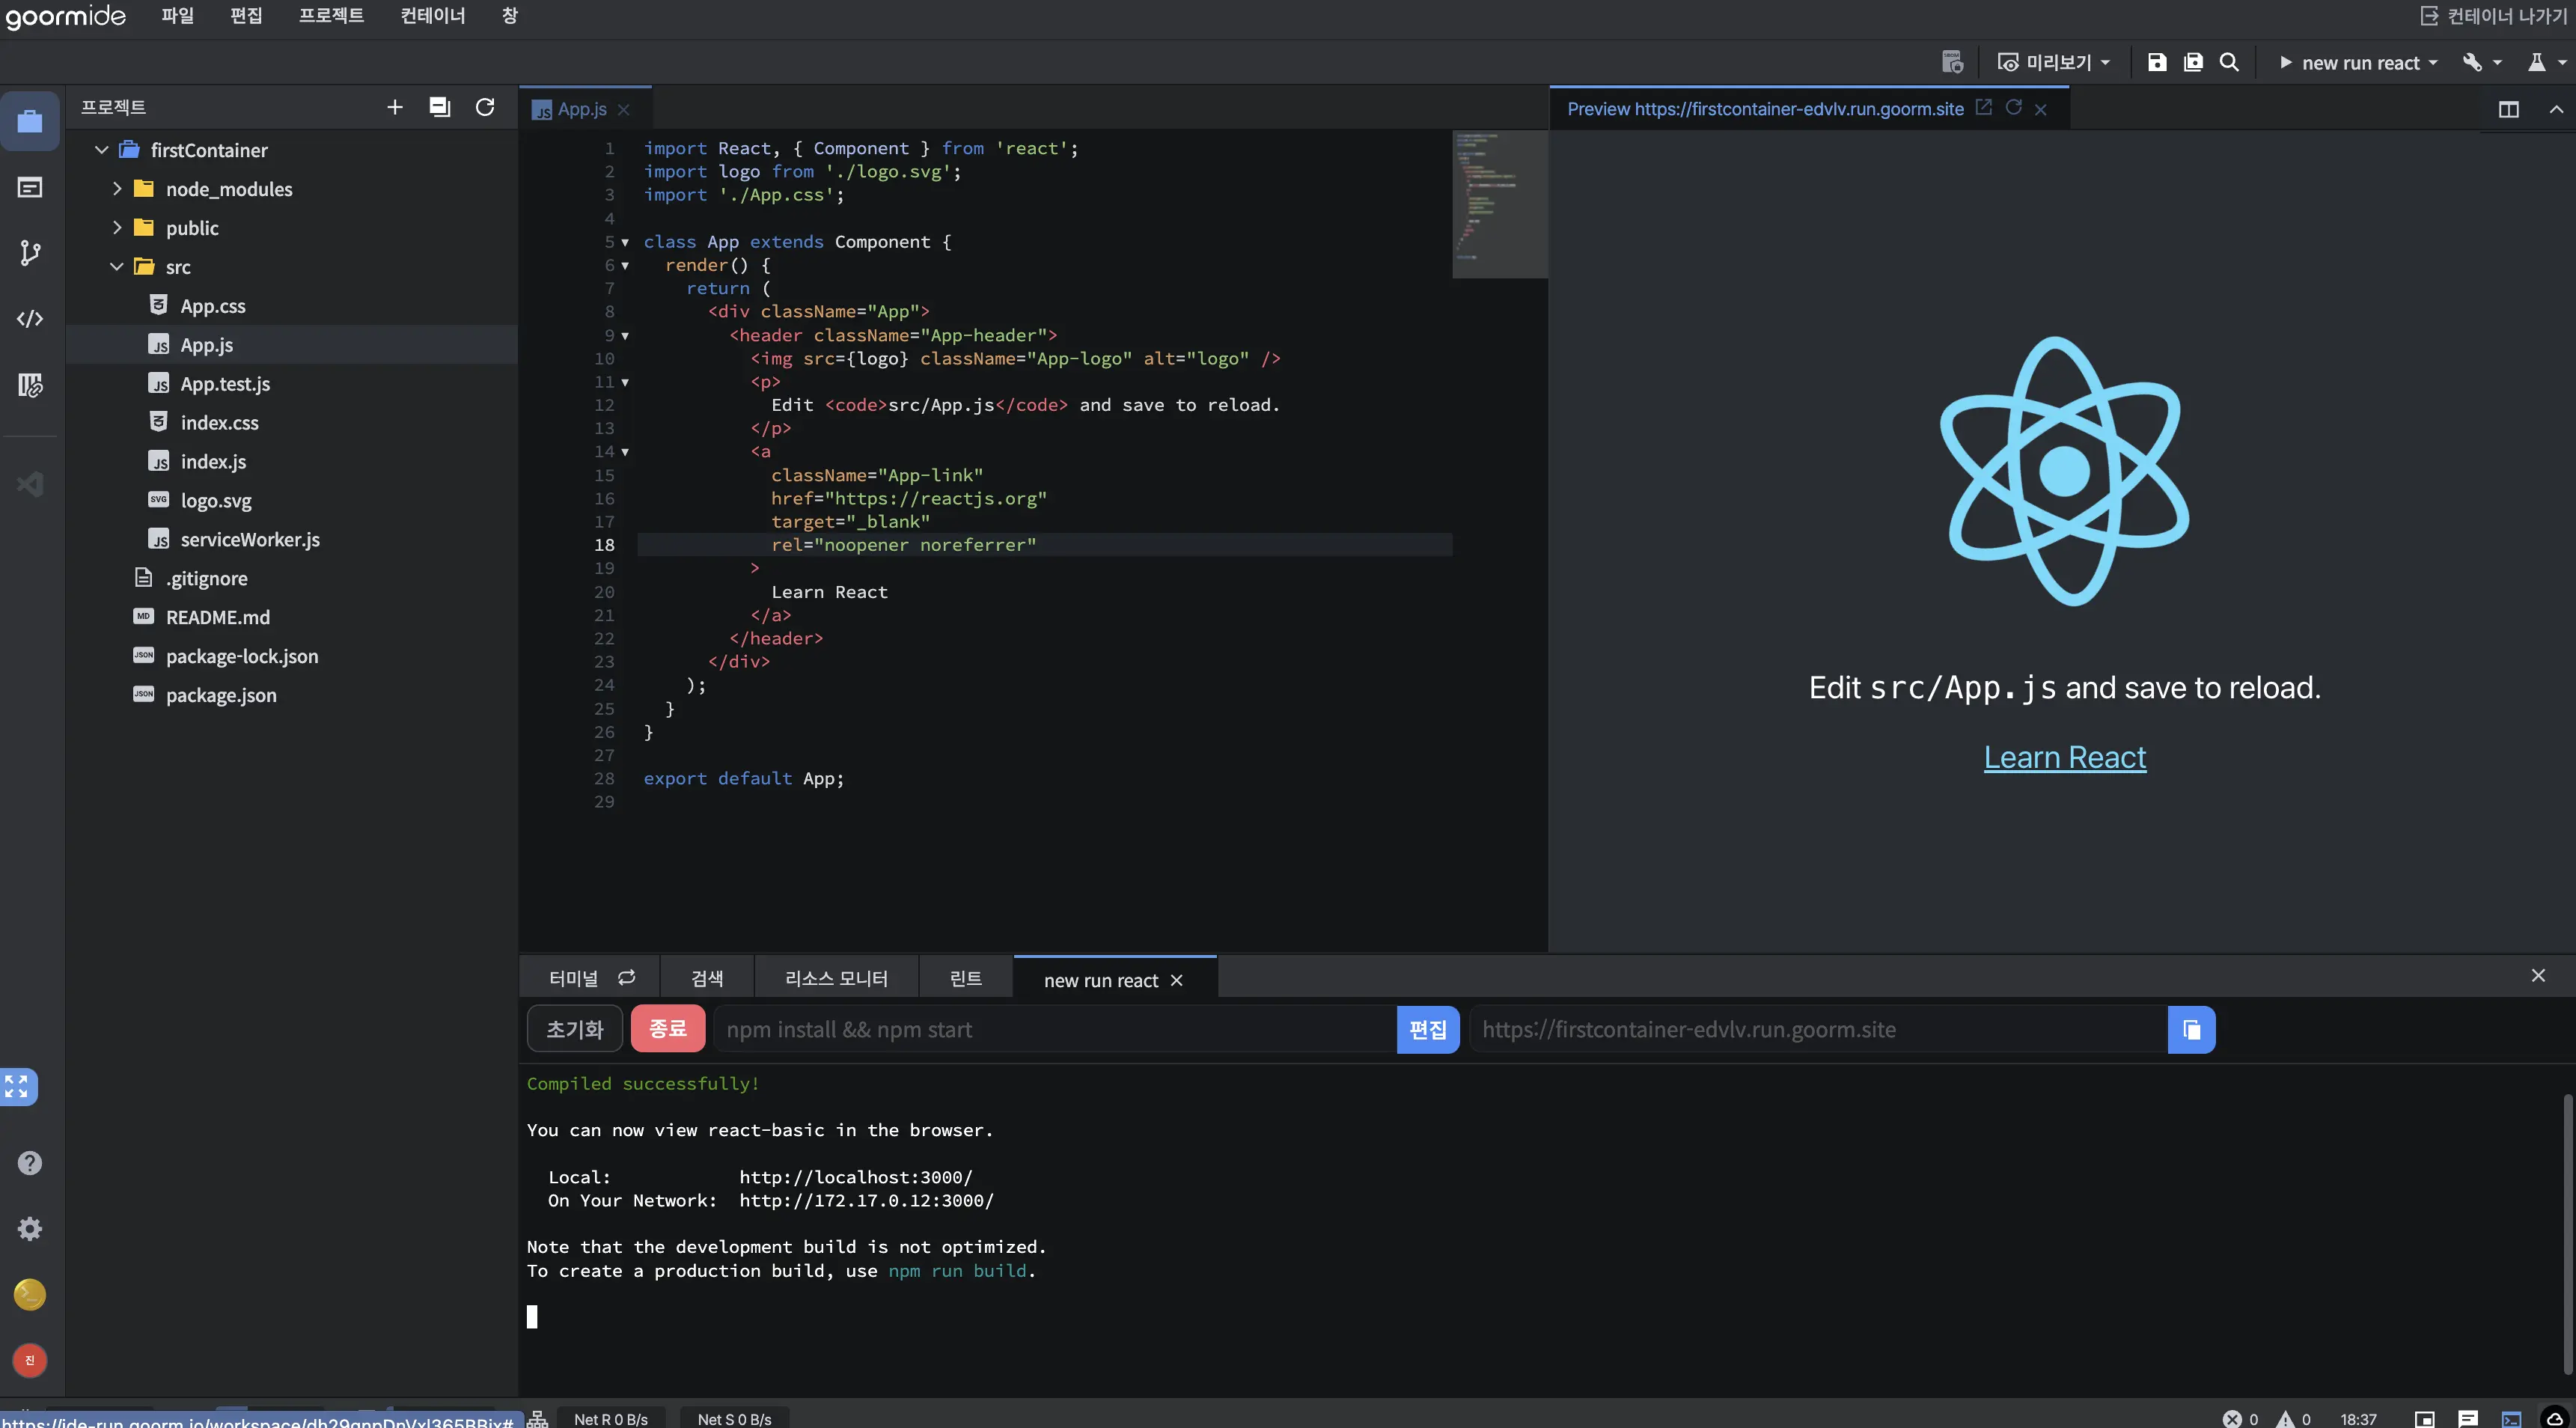Click the blue 편집 button
The height and width of the screenshot is (1428, 2576).
[1428, 1029]
